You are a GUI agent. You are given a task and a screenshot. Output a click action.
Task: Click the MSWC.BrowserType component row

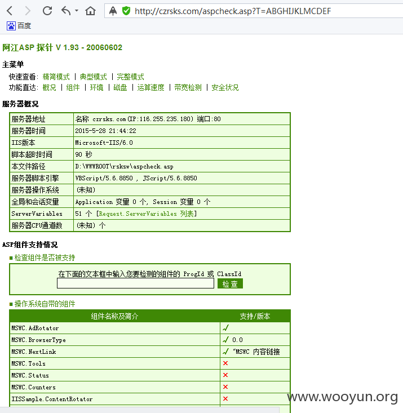click(150, 340)
